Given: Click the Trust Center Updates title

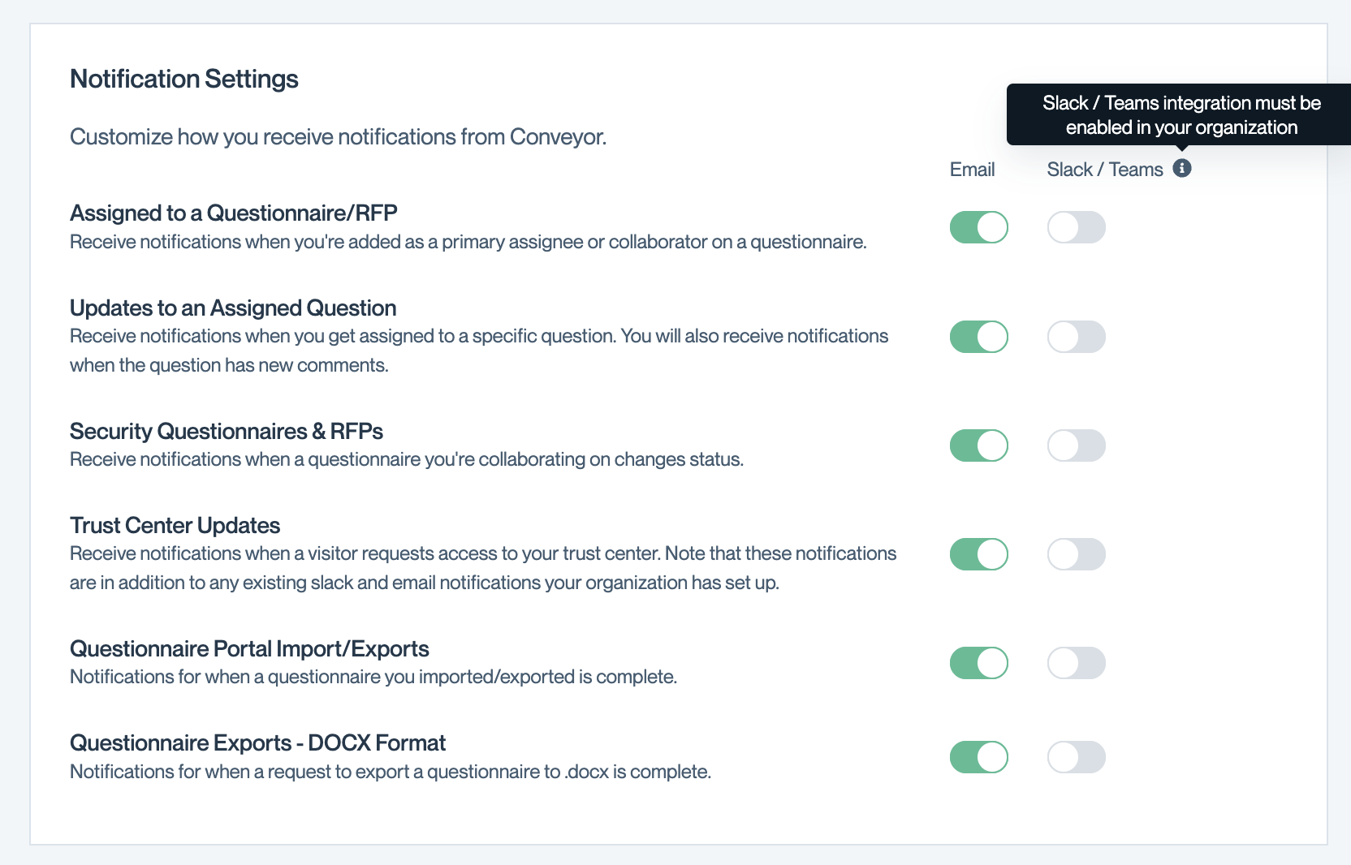Looking at the screenshot, I should (x=175, y=525).
